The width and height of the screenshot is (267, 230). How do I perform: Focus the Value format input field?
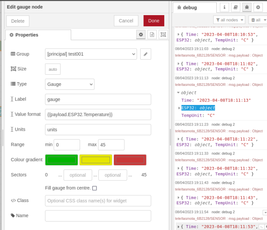click(98, 115)
